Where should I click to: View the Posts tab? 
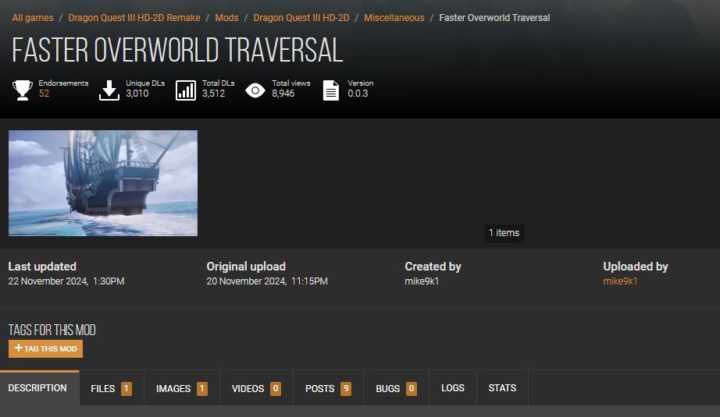(x=328, y=388)
